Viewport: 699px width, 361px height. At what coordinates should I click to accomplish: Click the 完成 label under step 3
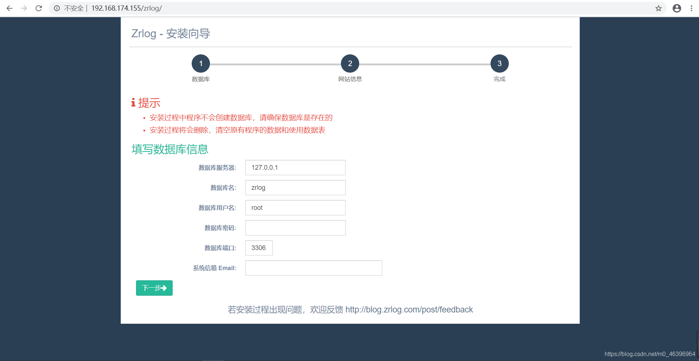[x=500, y=79]
